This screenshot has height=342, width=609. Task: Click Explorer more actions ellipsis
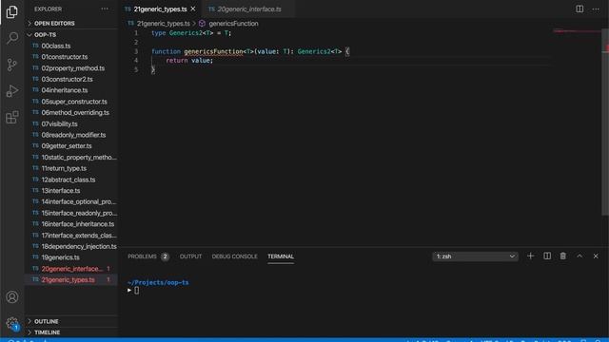[x=105, y=9]
